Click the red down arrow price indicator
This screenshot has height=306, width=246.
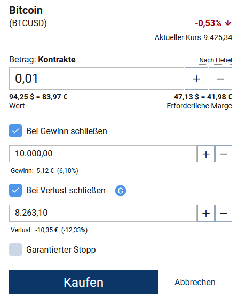click(x=228, y=23)
